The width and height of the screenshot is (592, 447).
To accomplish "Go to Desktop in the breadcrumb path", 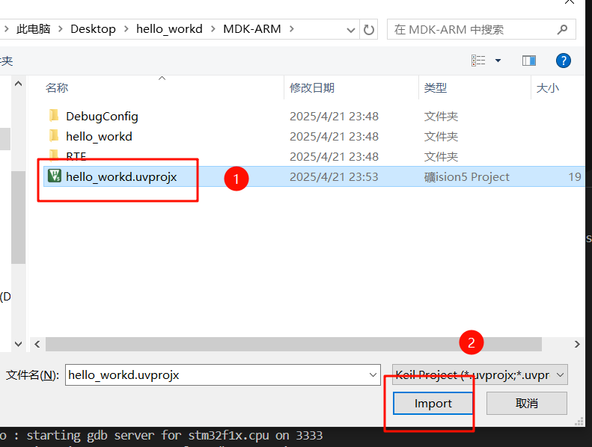I will (93, 29).
